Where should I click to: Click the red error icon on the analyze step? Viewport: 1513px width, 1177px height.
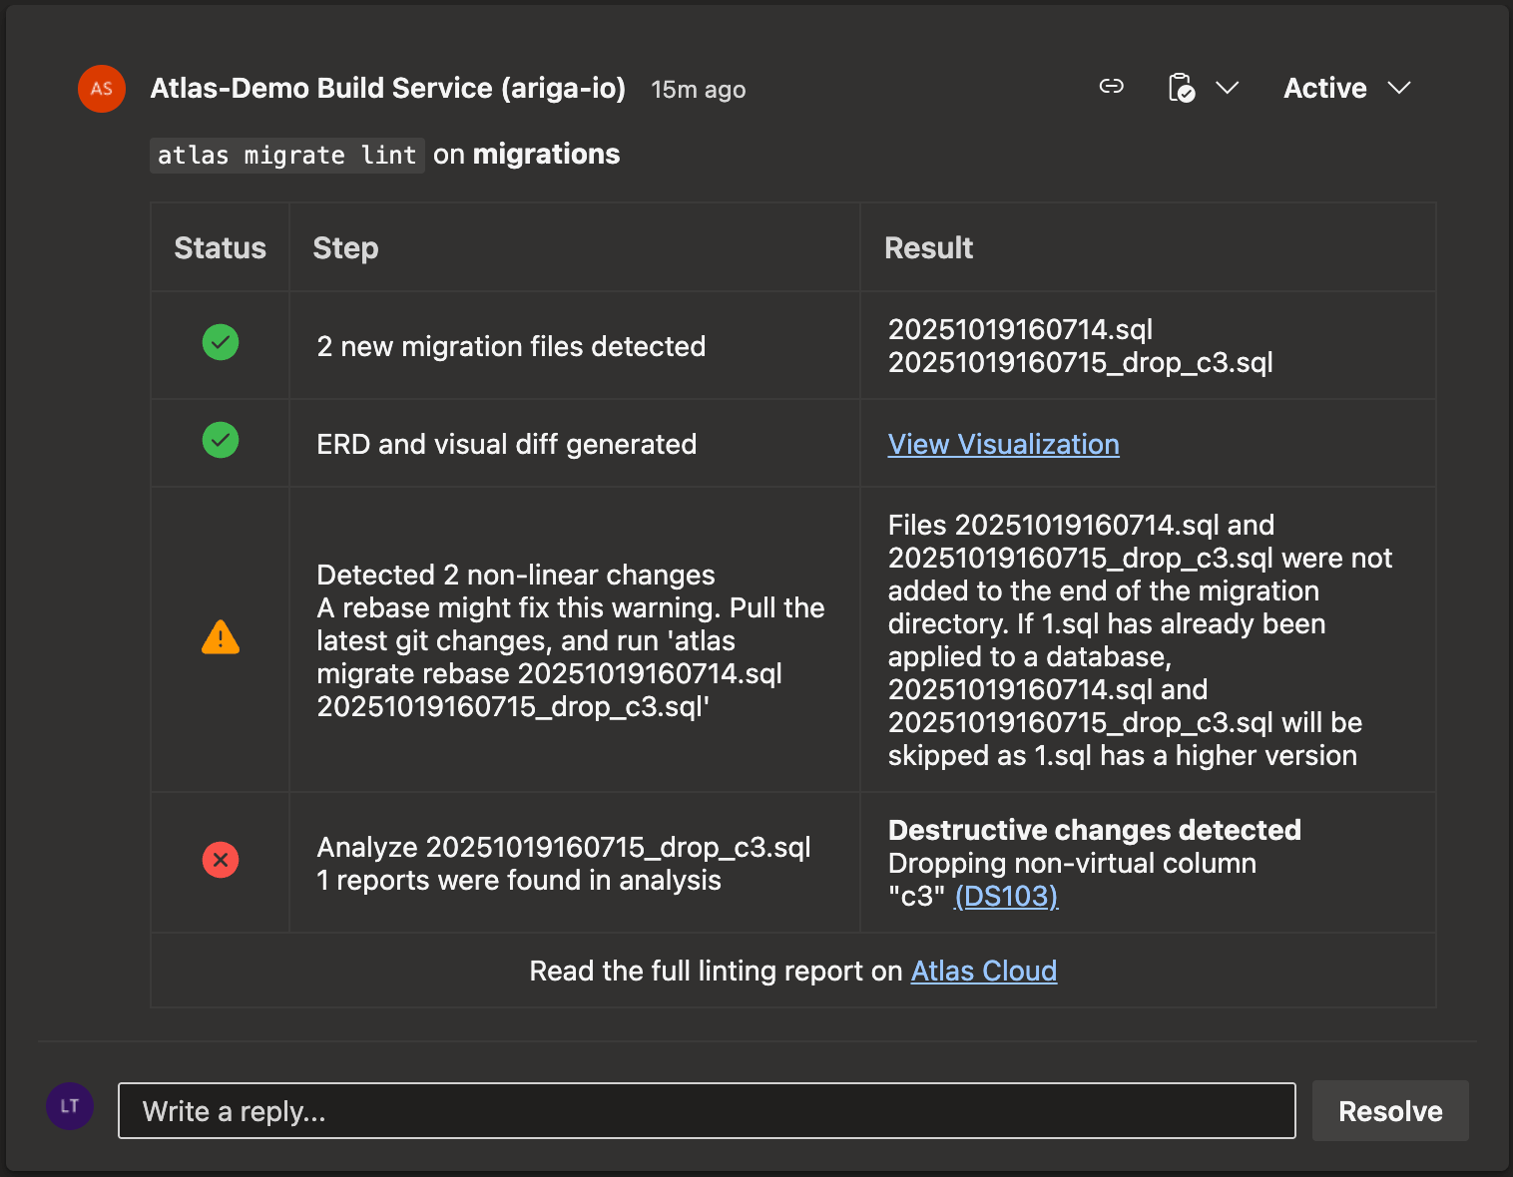pos(220,859)
